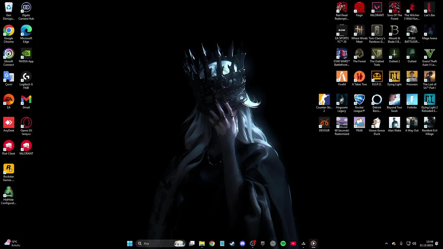The image size is (443, 249).
Task: Launch the Feign game shortcut
Action: (359, 10)
